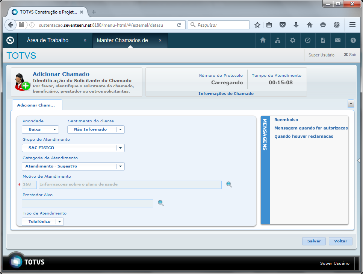Select the TOTVS Construção e Projet browser tab
The height and width of the screenshot is (274, 363).
pos(48,12)
